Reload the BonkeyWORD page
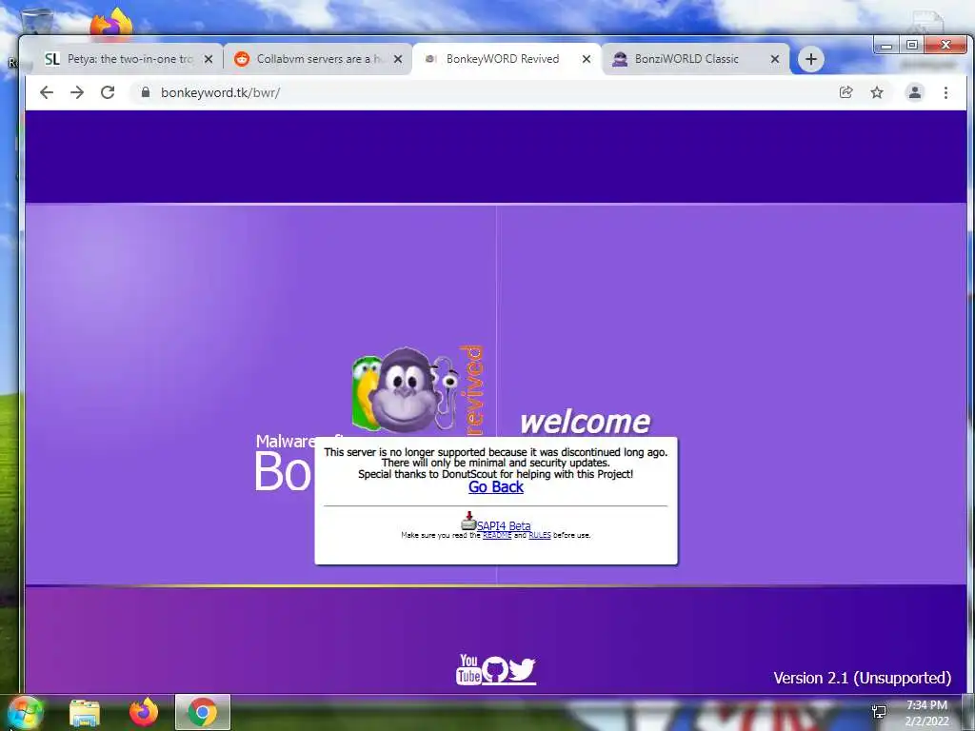 tap(108, 92)
